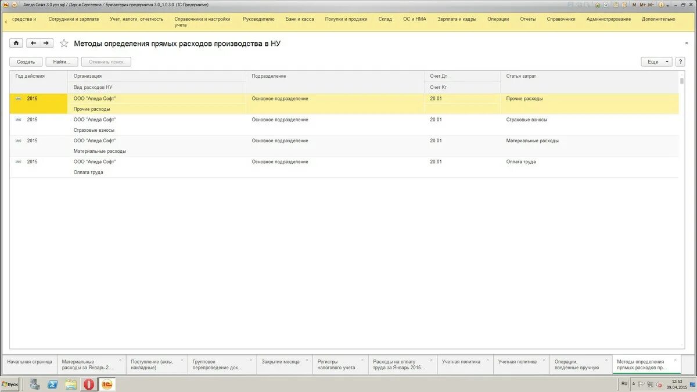Click the RU language indicator

tap(624, 384)
